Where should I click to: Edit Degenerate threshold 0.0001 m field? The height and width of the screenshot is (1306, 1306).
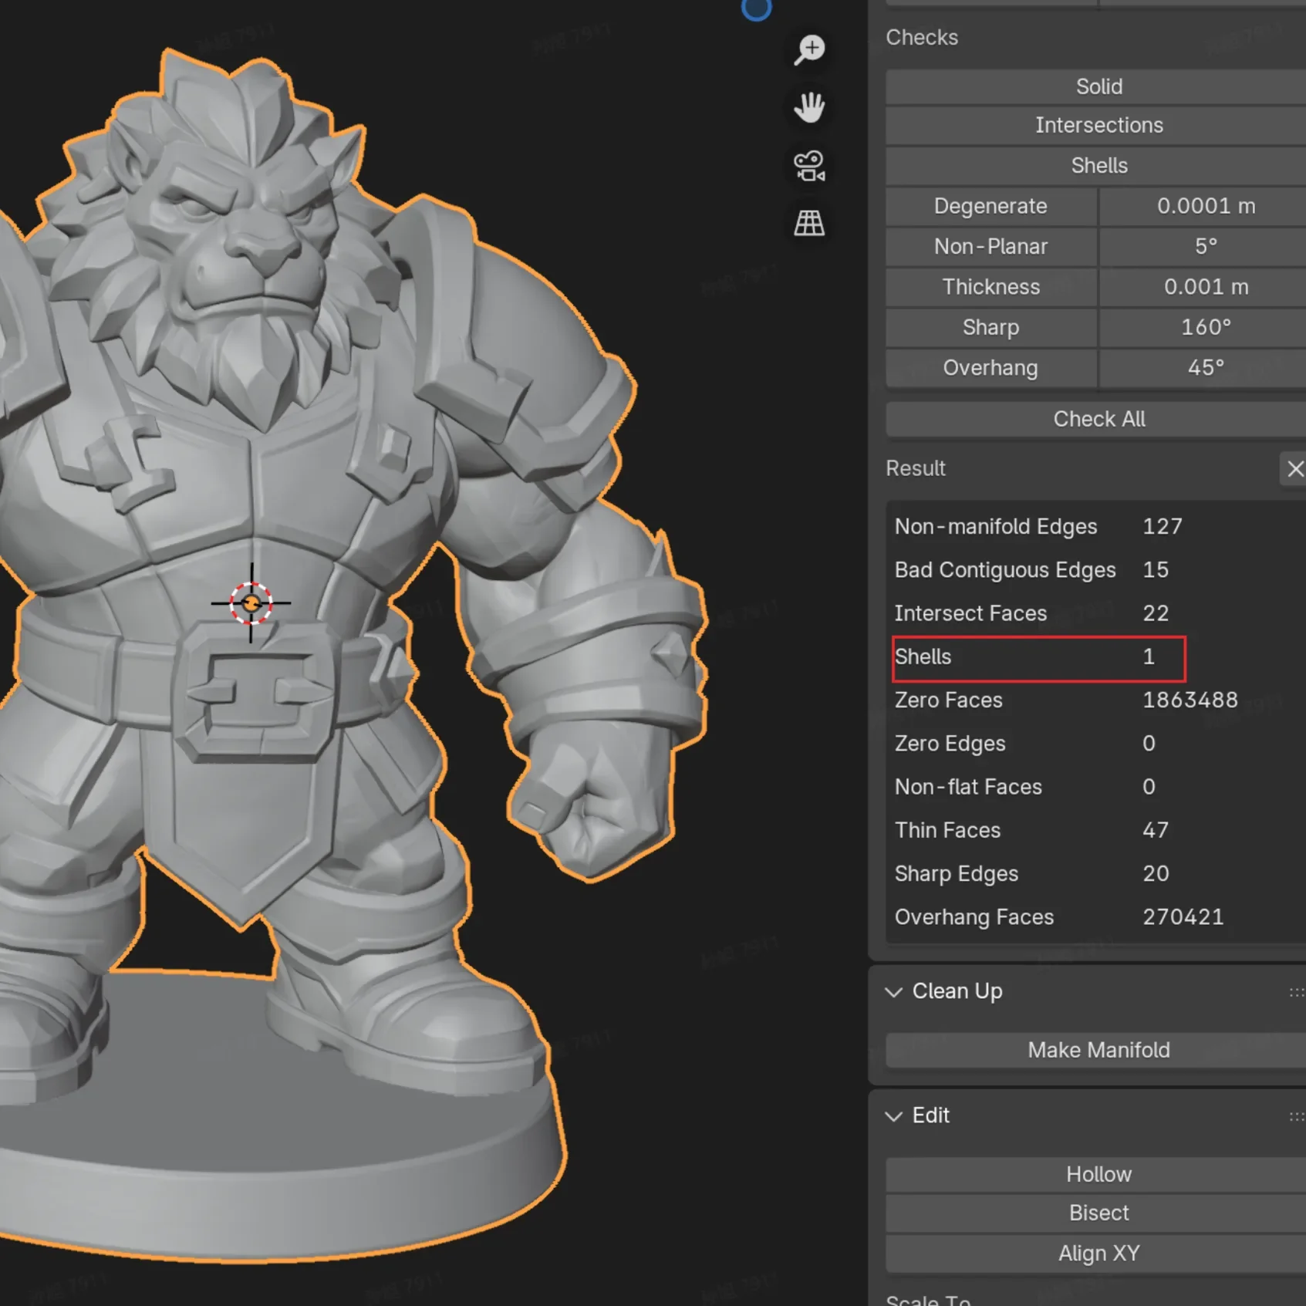point(1203,206)
